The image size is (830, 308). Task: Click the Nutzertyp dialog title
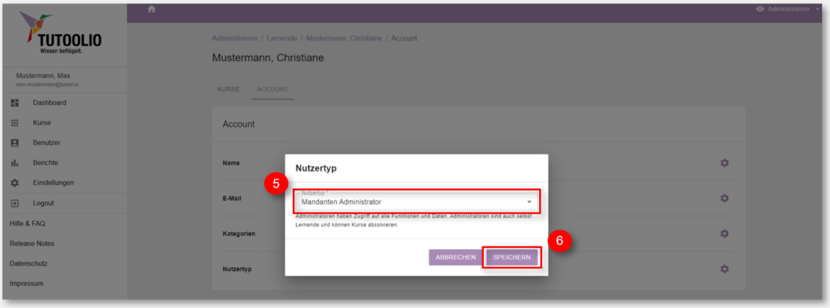[x=316, y=168]
